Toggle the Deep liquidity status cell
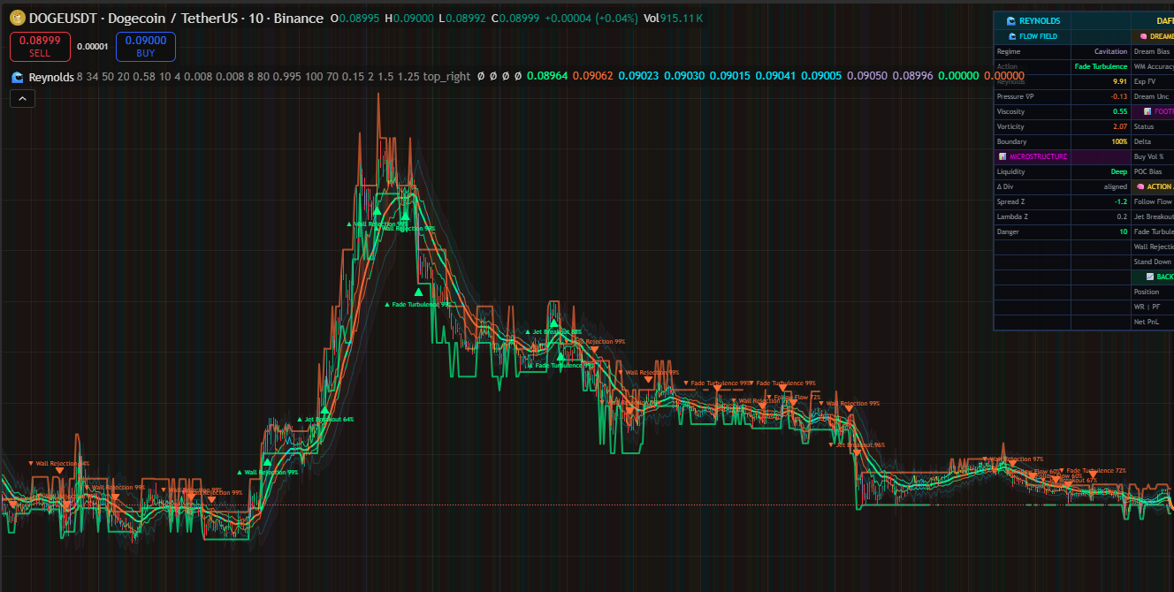 click(x=1120, y=171)
